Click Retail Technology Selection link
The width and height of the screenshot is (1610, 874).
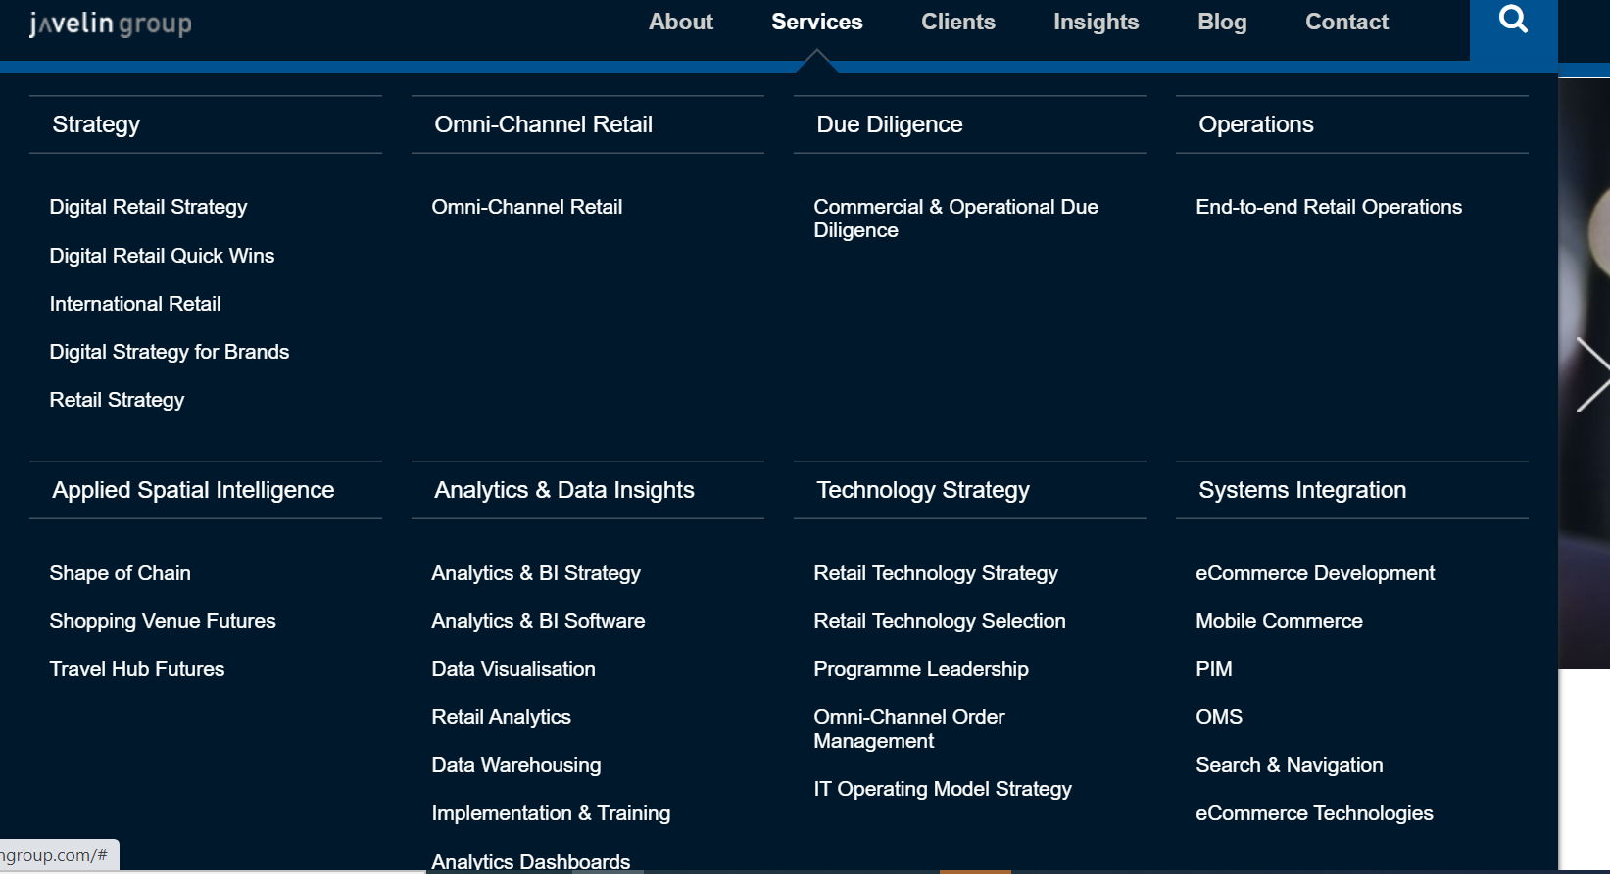pyautogui.click(x=939, y=621)
